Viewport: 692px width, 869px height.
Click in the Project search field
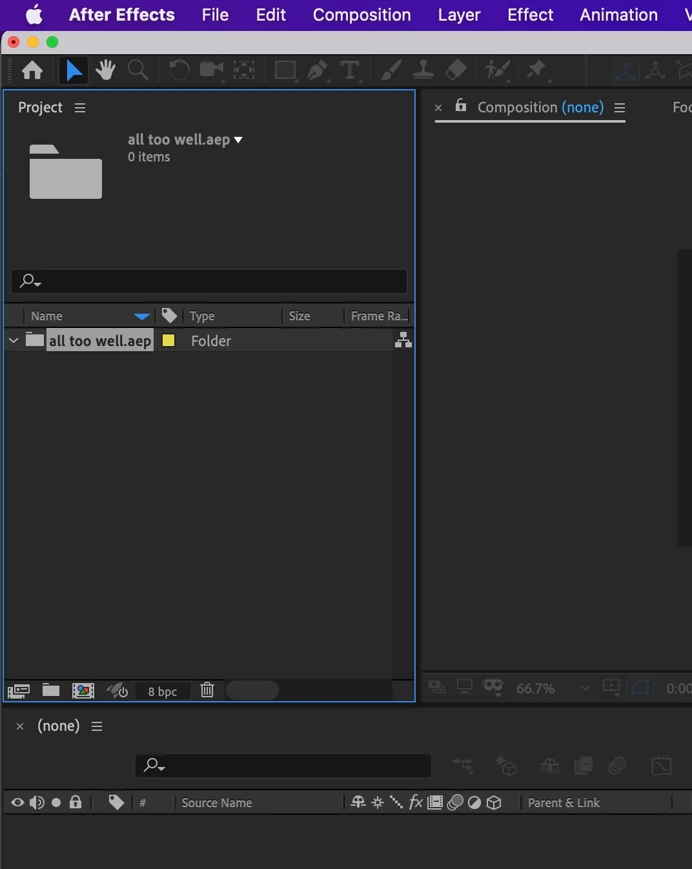209,281
